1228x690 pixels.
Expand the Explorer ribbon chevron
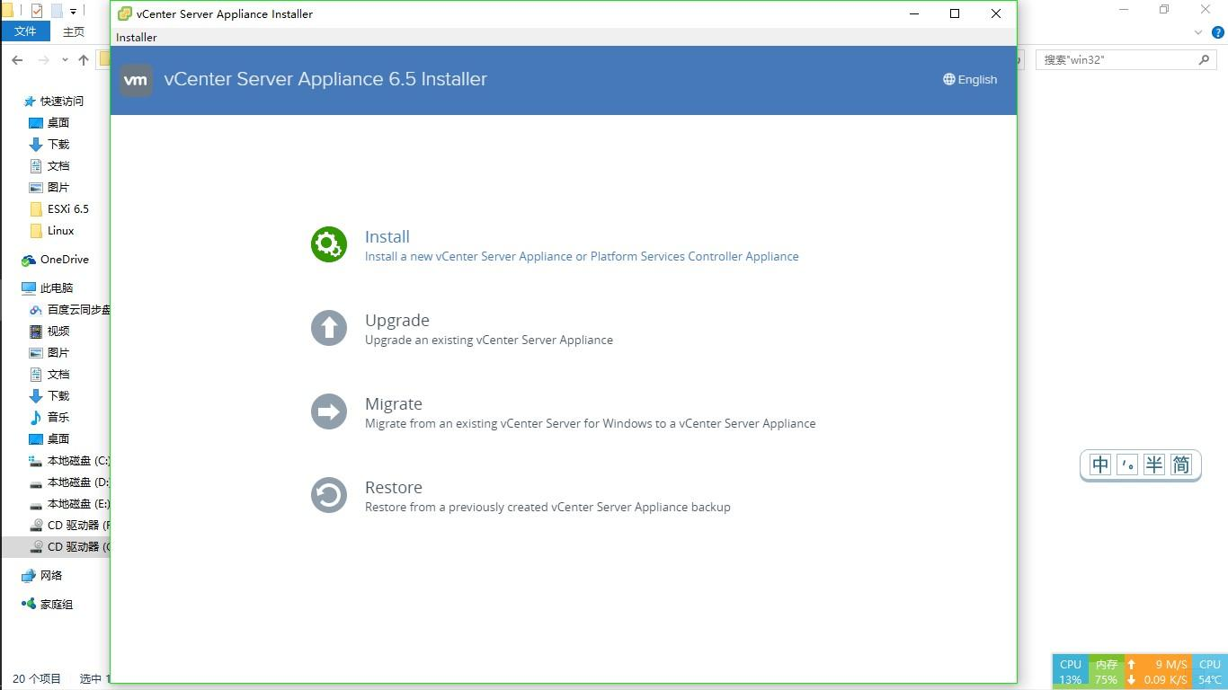tap(1198, 32)
